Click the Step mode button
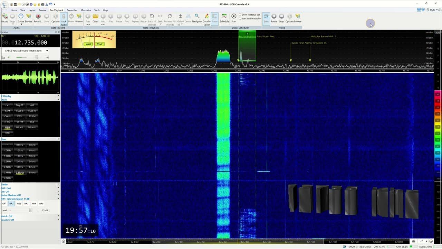This screenshot has width=442, height=249. pos(20,105)
